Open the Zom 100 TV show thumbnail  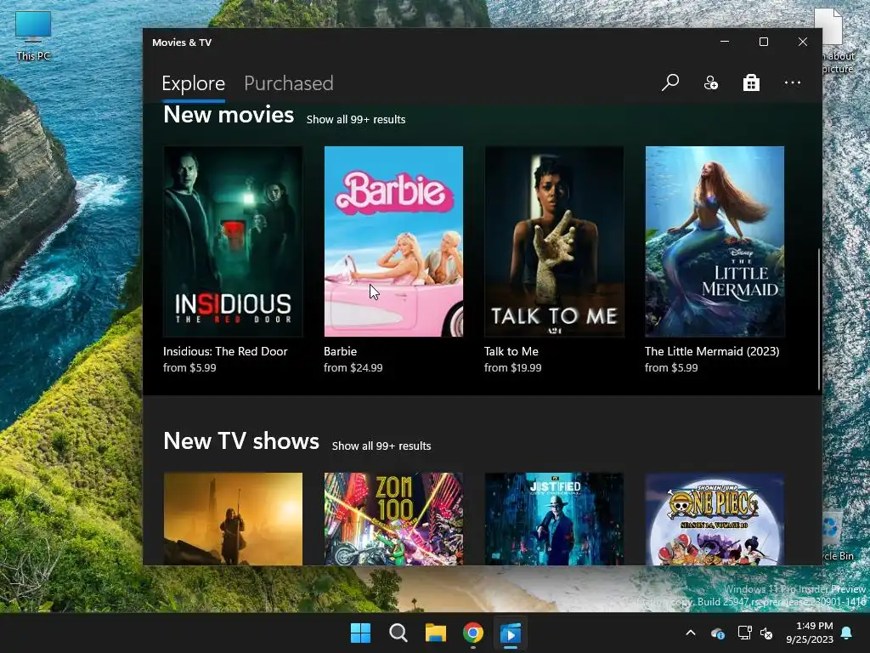tap(393, 519)
